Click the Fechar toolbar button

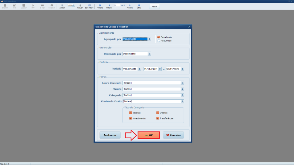click(x=154, y=6)
